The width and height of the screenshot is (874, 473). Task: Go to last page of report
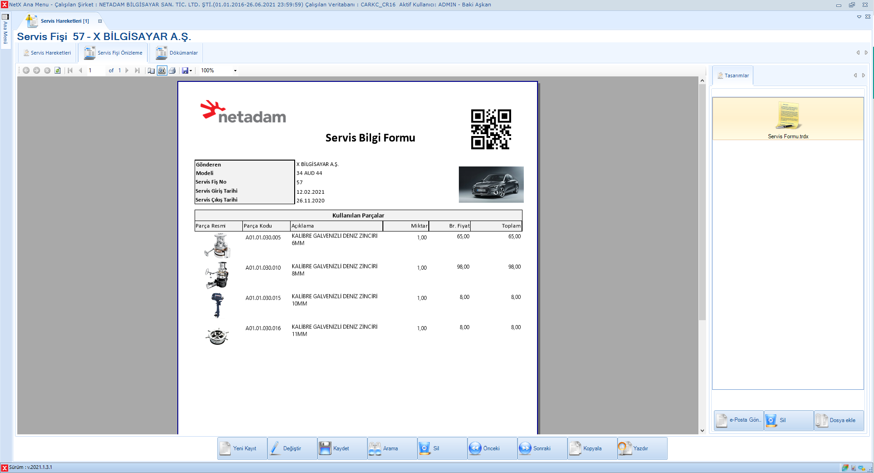[137, 70]
